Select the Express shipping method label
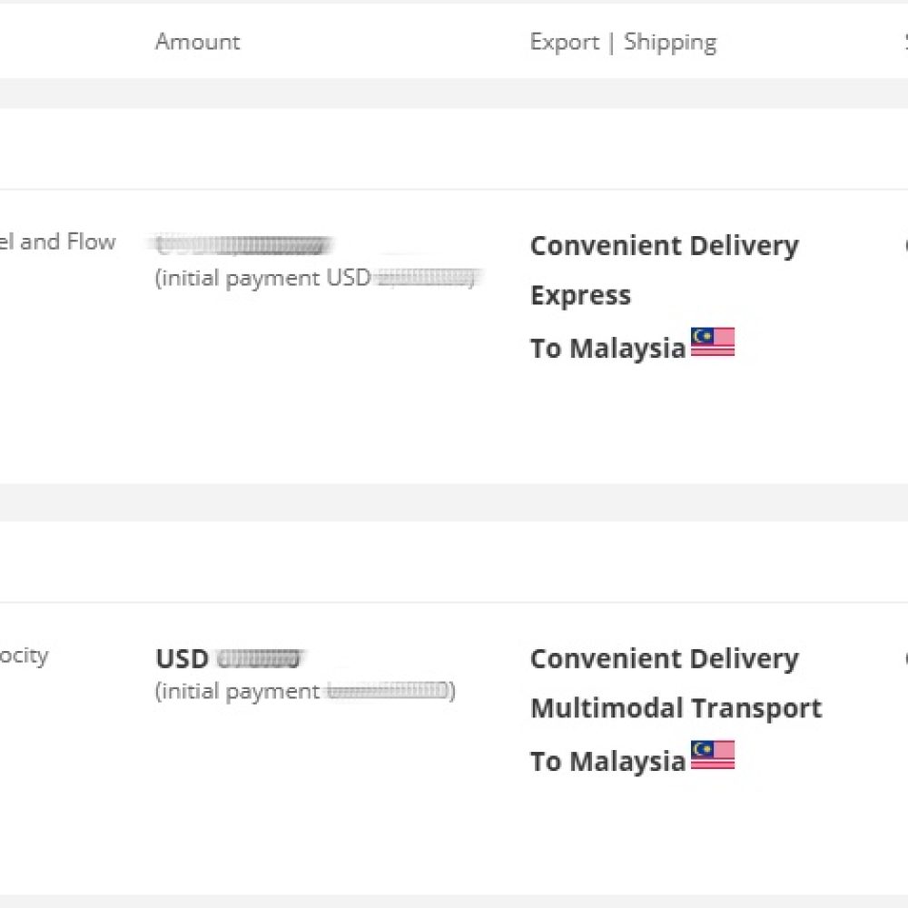The image size is (908, 908). click(x=580, y=295)
